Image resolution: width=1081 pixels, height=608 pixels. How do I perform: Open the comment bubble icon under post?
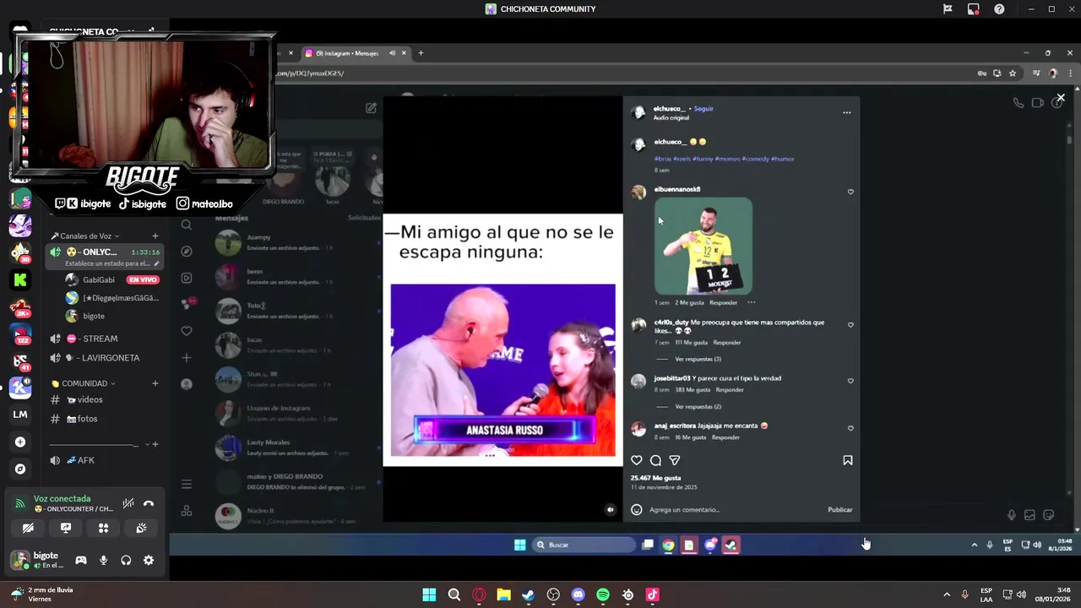click(655, 460)
